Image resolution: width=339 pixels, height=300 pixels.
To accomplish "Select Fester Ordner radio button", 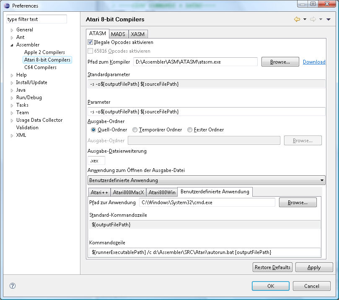I will pyautogui.click(x=190, y=130).
